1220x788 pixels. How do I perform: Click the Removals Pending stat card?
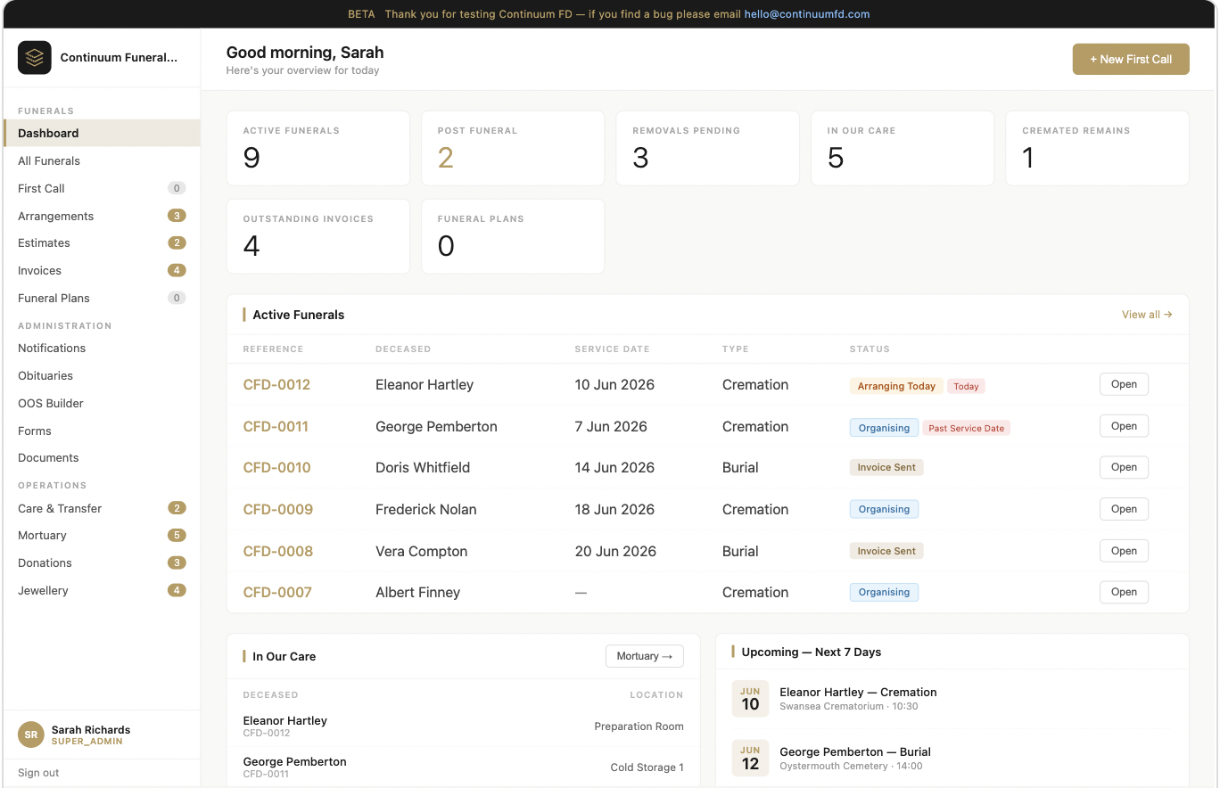707,148
